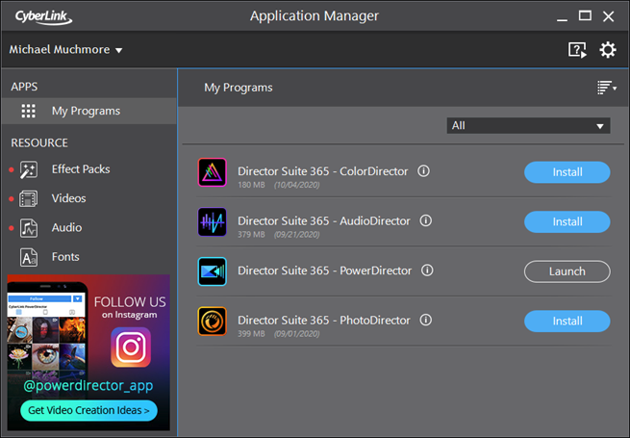Show info for PowerDirector
Image resolution: width=630 pixels, height=438 pixels.
(x=427, y=271)
